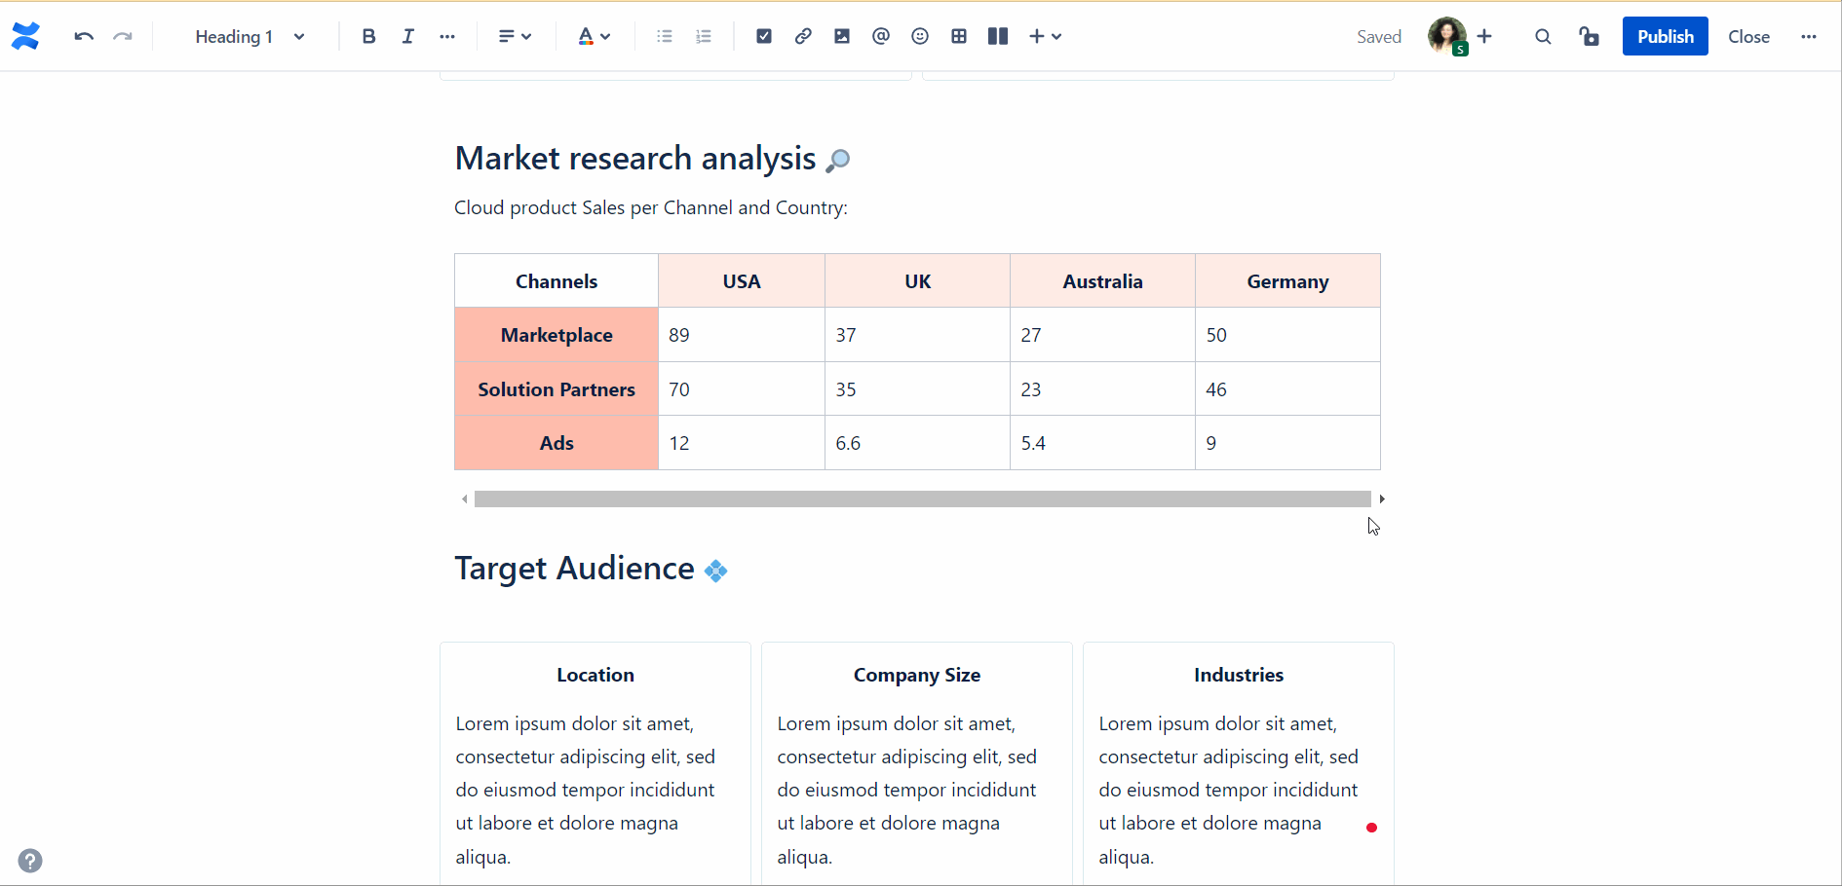The width and height of the screenshot is (1842, 886).
Task: Insert an action item checkbox
Action: point(764,37)
